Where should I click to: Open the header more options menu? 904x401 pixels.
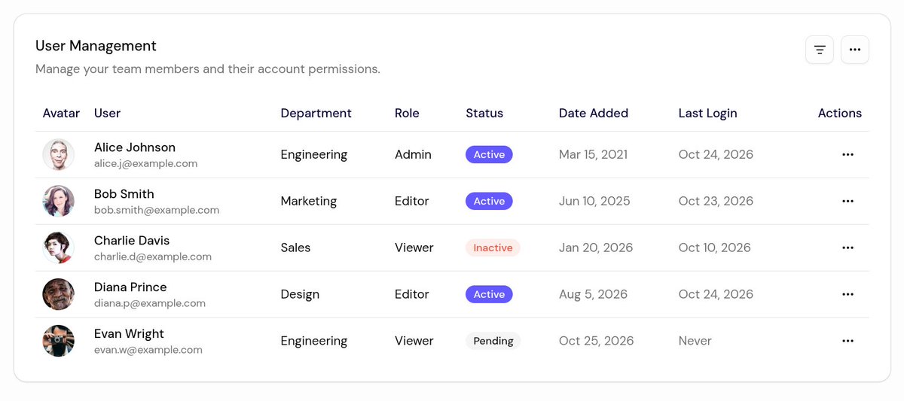point(855,50)
